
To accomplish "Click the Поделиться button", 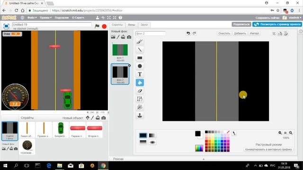I will [241, 24].
